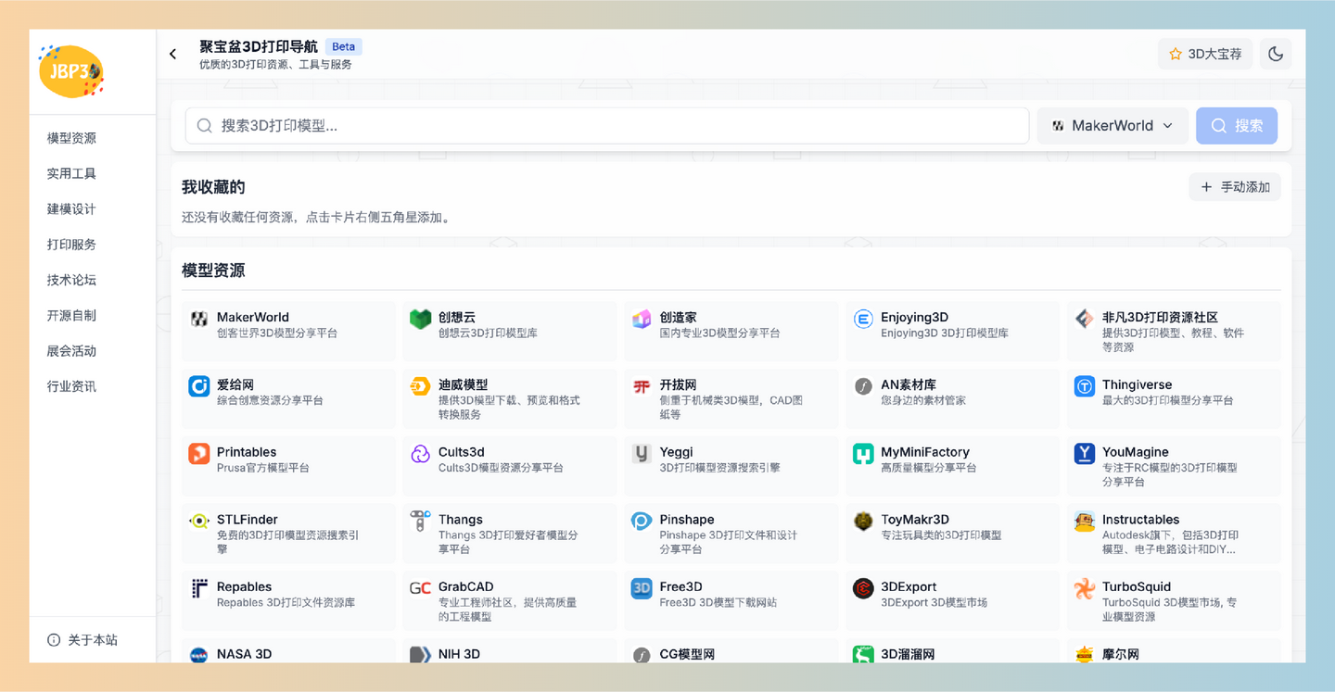Viewport: 1335px width, 692px height.
Task: Collapse the page with the back chevron
Action: click(x=172, y=53)
